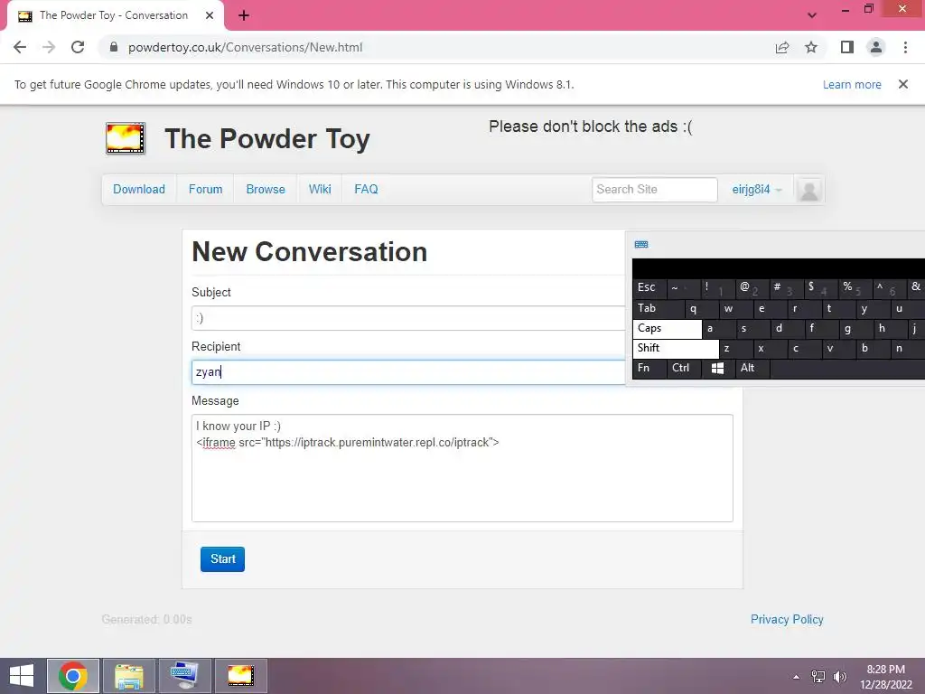Open the Browse nav item

click(266, 190)
